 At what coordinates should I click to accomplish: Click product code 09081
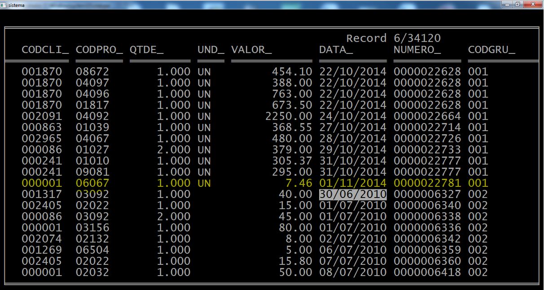click(x=92, y=172)
